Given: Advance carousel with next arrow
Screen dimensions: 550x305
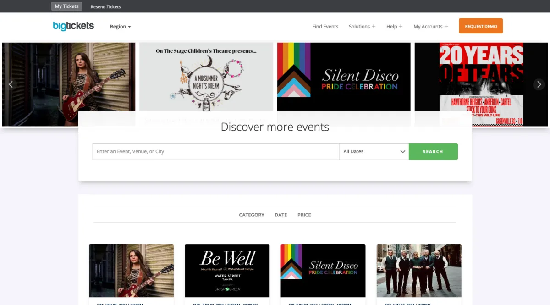Looking at the screenshot, I should coord(539,84).
